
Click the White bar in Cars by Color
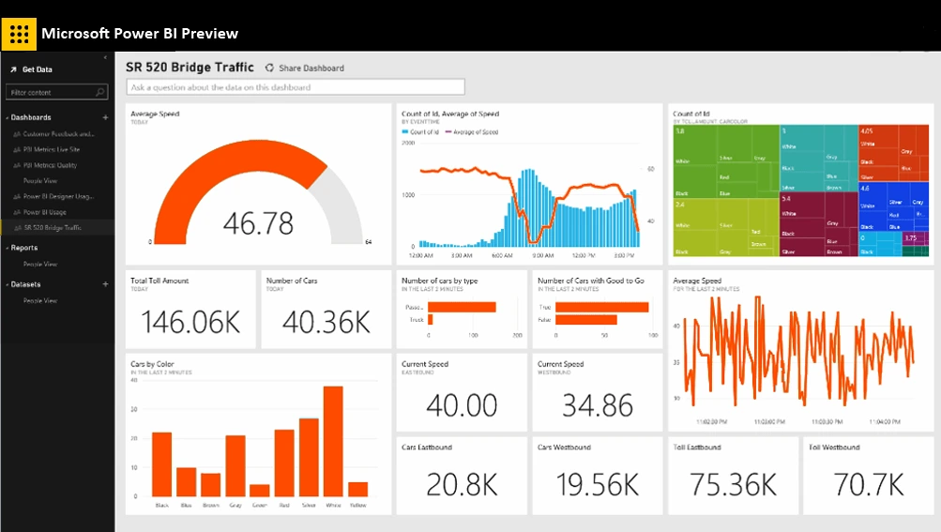[x=333, y=441]
